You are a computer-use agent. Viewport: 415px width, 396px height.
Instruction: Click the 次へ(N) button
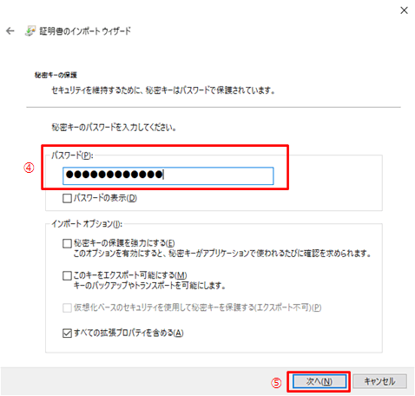pos(319,381)
